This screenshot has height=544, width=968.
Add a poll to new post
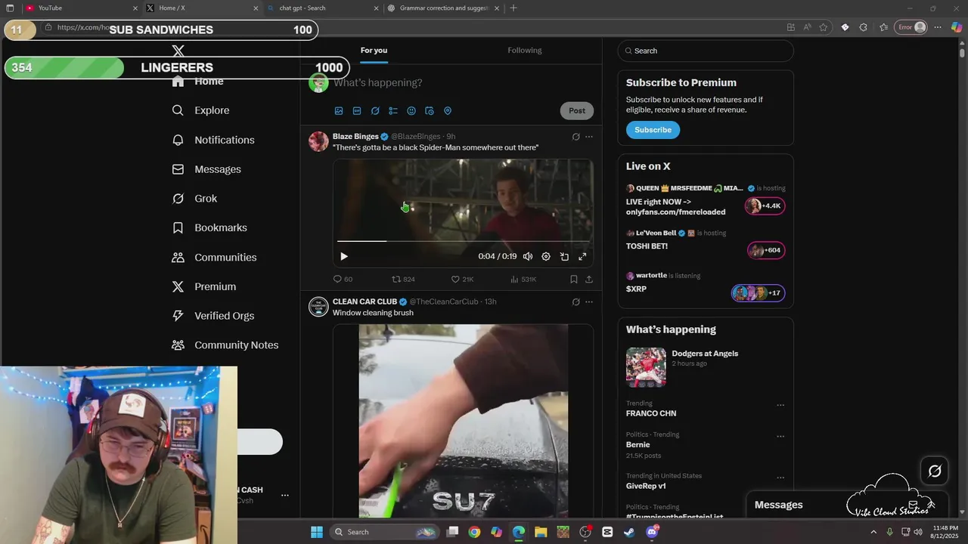pyautogui.click(x=393, y=111)
